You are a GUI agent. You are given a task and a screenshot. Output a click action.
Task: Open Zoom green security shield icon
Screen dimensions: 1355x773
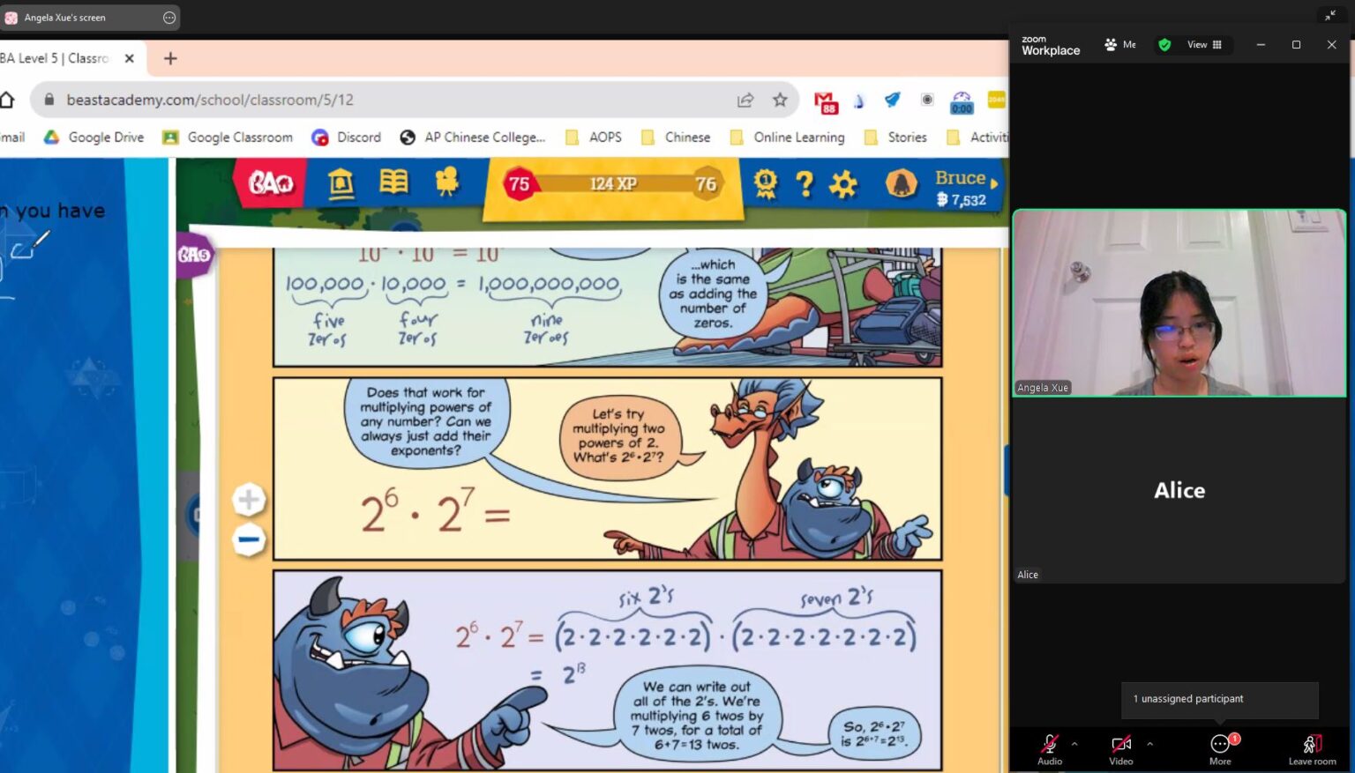(x=1164, y=45)
